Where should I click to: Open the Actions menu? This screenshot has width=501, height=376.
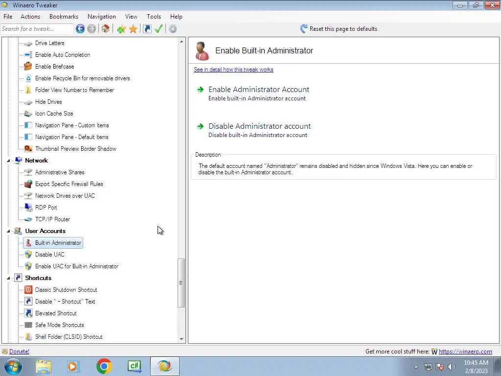point(30,17)
